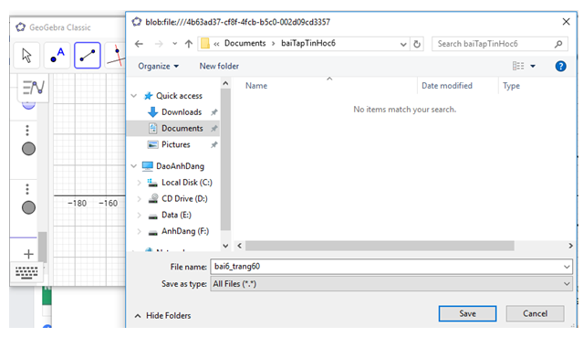Open the Algebra view style toggle icon
This screenshot has width=583, height=358.
(33, 88)
